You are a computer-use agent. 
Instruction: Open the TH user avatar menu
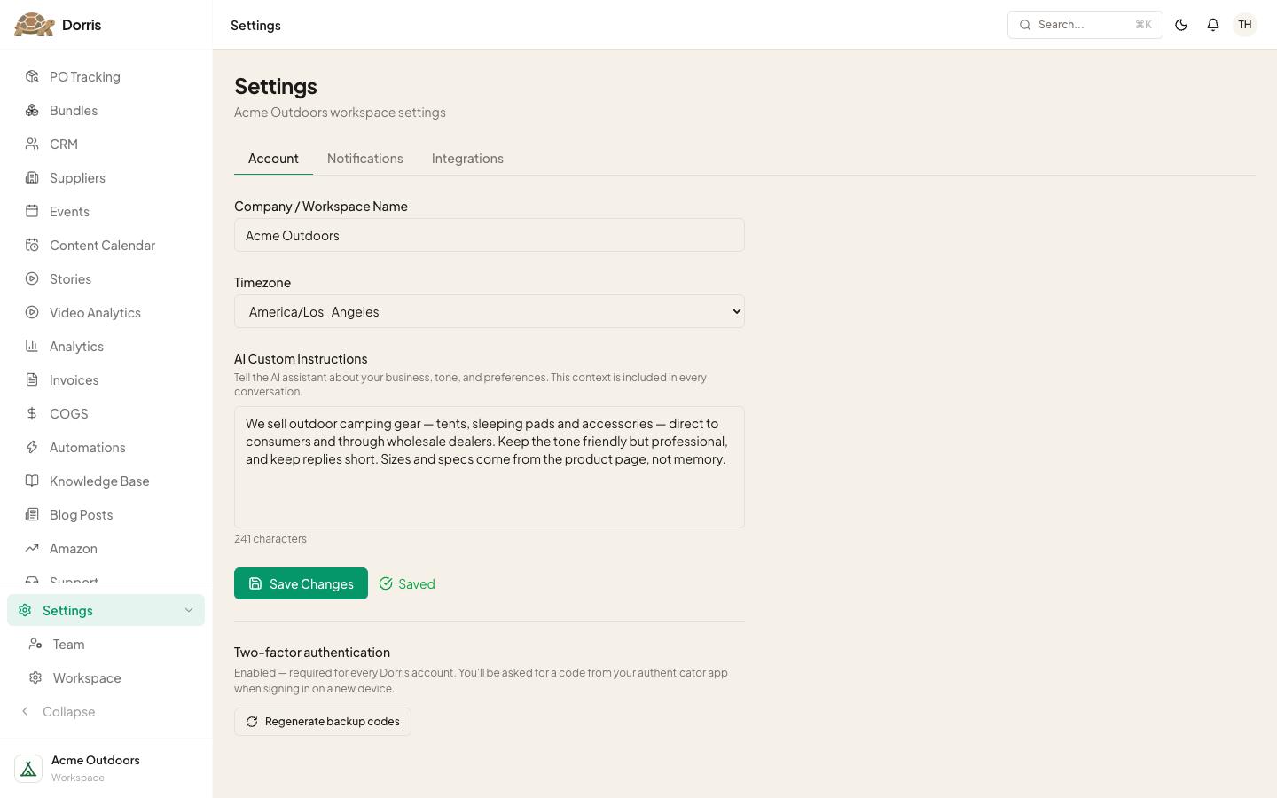tap(1245, 25)
